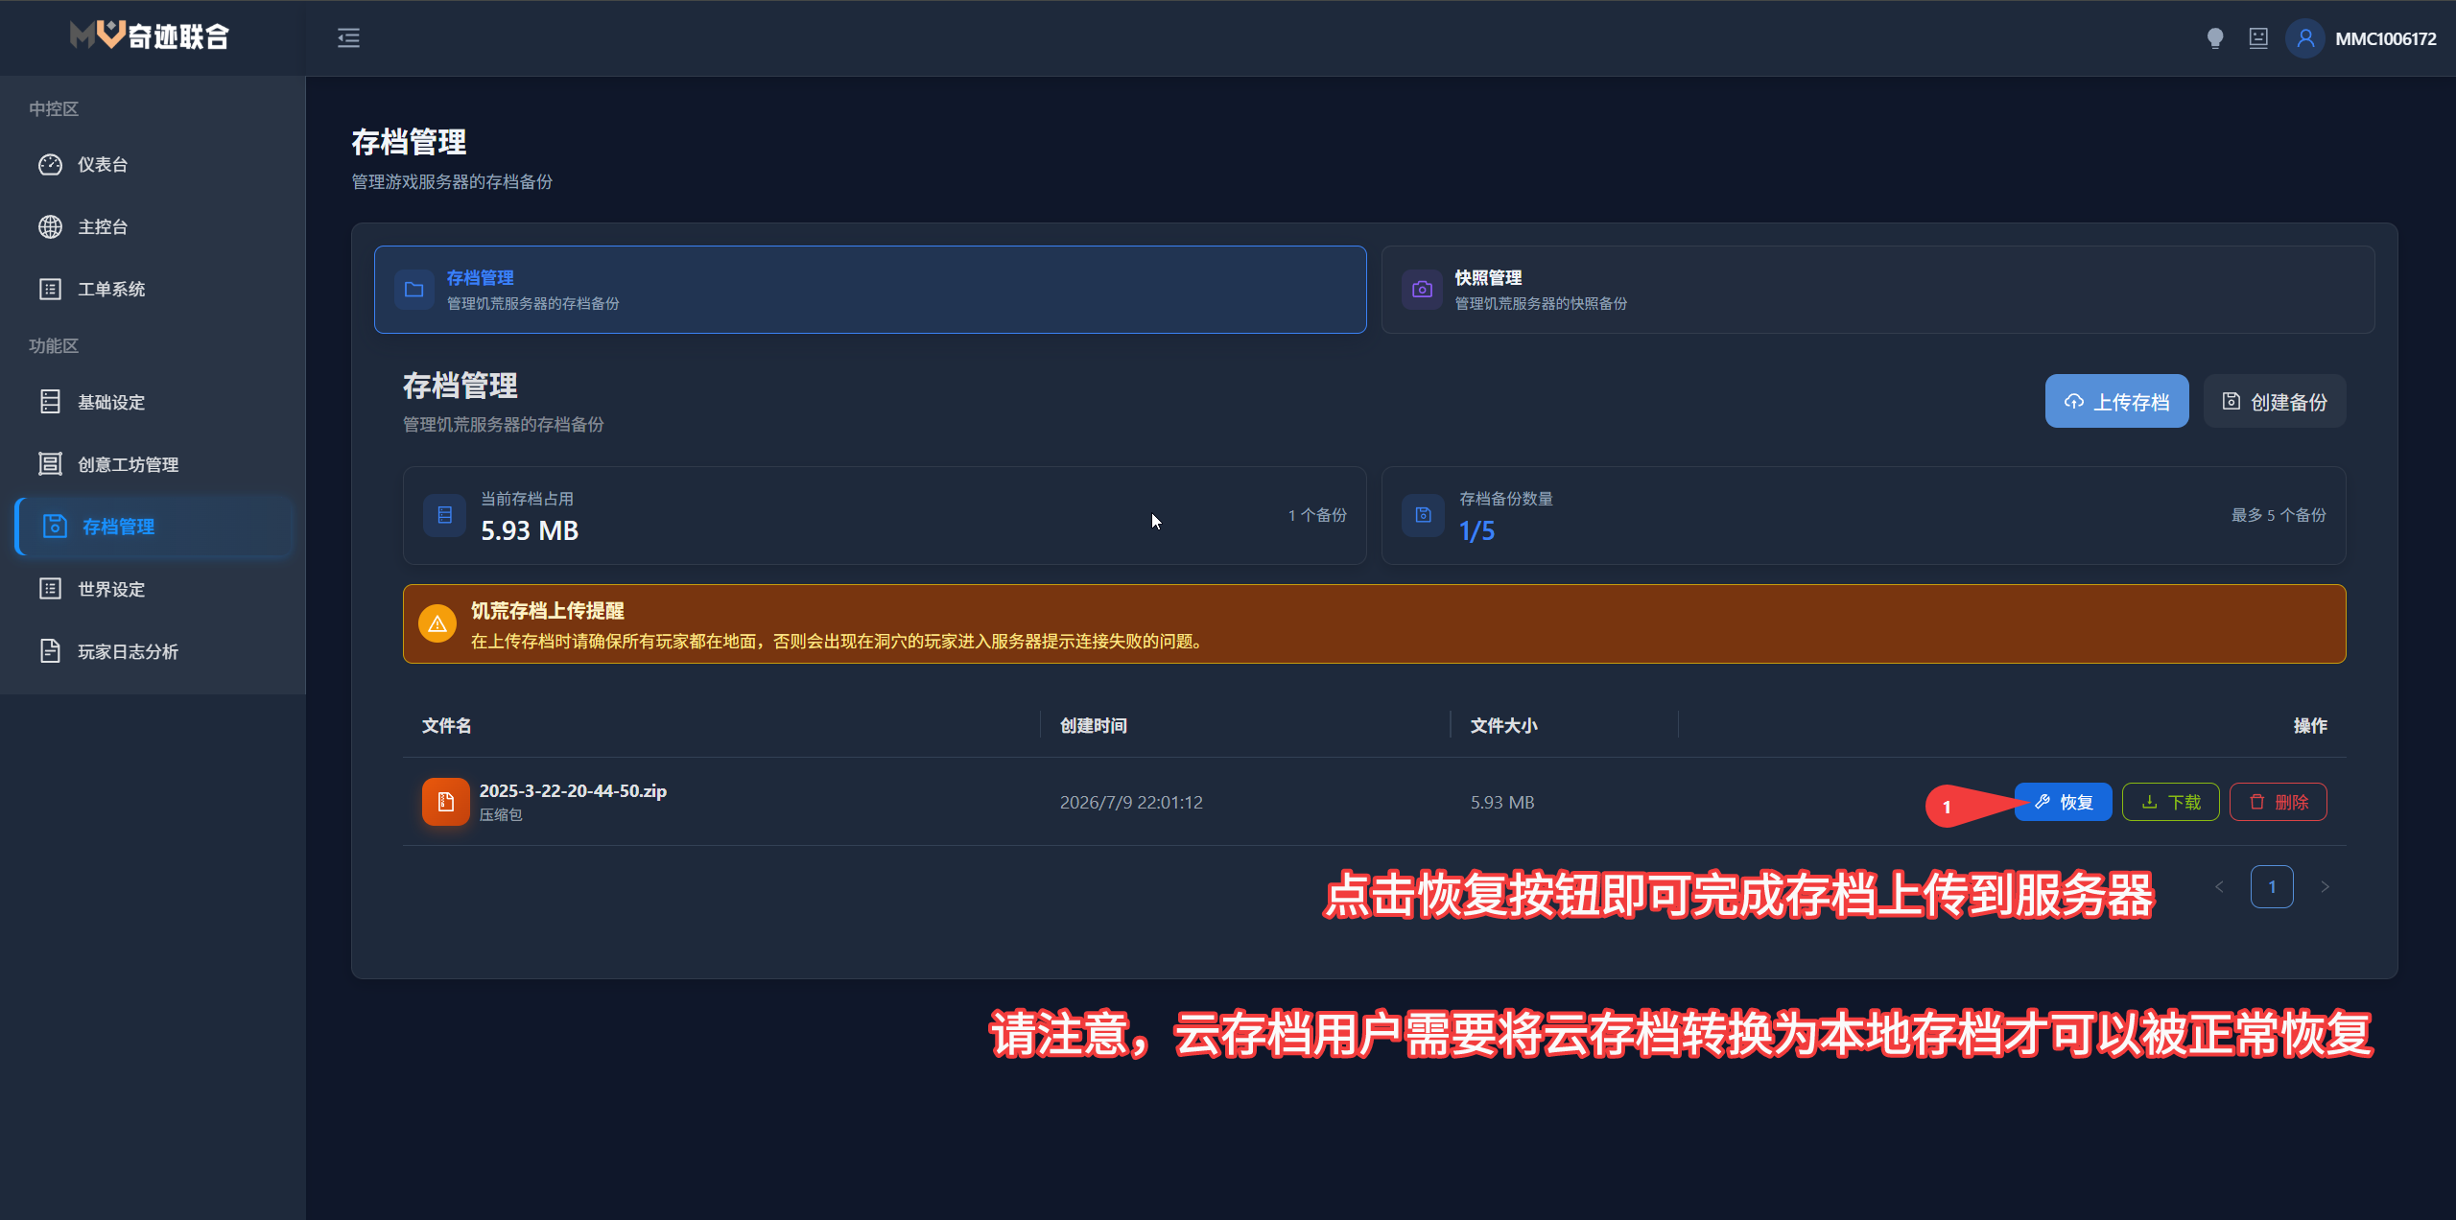Click the 工单系统 list icon

pyautogui.click(x=50, y=290)
